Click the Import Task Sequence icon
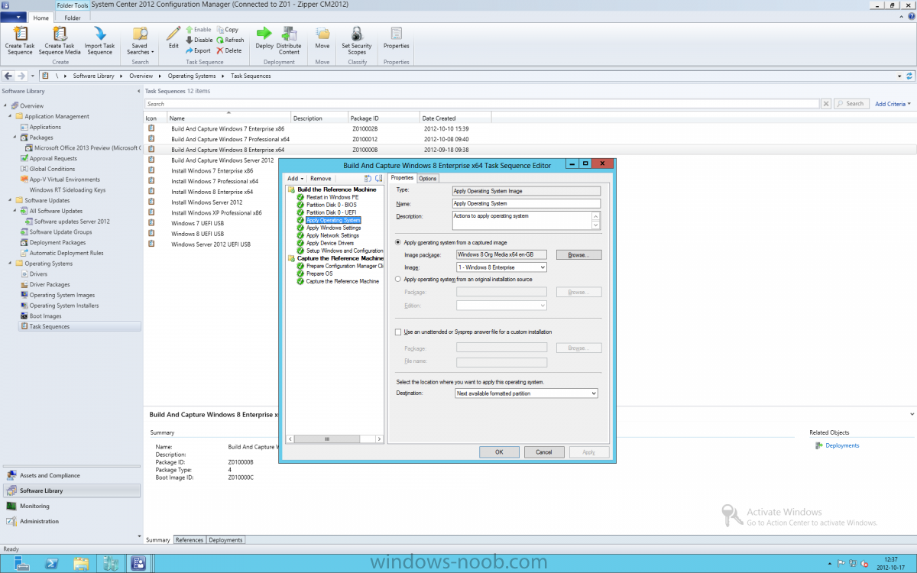 click(x=99, y=34)
